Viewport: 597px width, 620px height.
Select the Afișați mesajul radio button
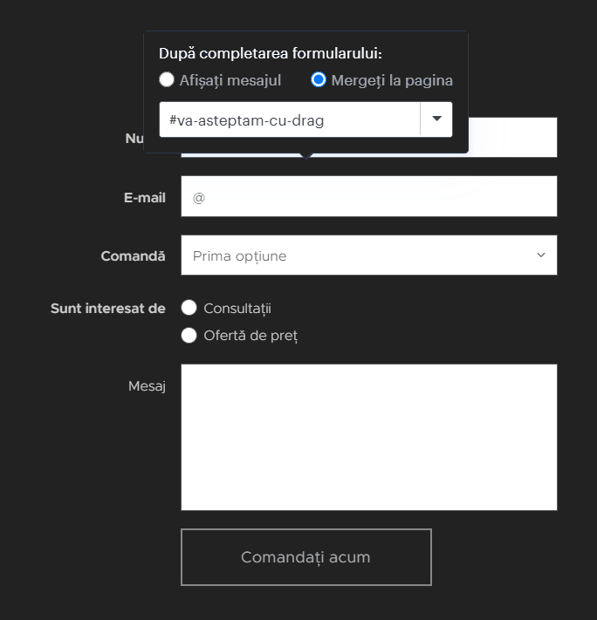point(167,79)
